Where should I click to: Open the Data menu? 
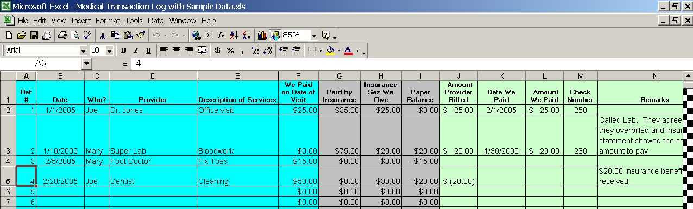coord(155,21)
